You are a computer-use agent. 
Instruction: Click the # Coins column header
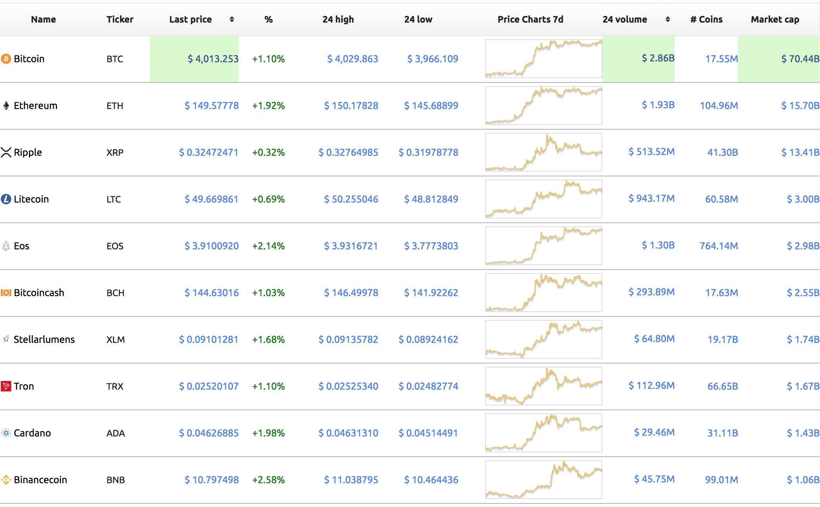pos(706,19)
